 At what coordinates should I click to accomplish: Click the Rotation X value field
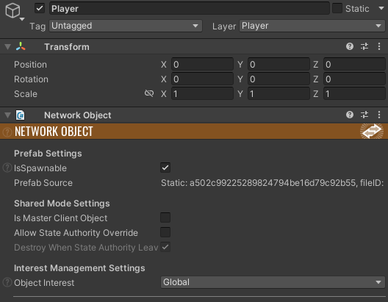202,79
